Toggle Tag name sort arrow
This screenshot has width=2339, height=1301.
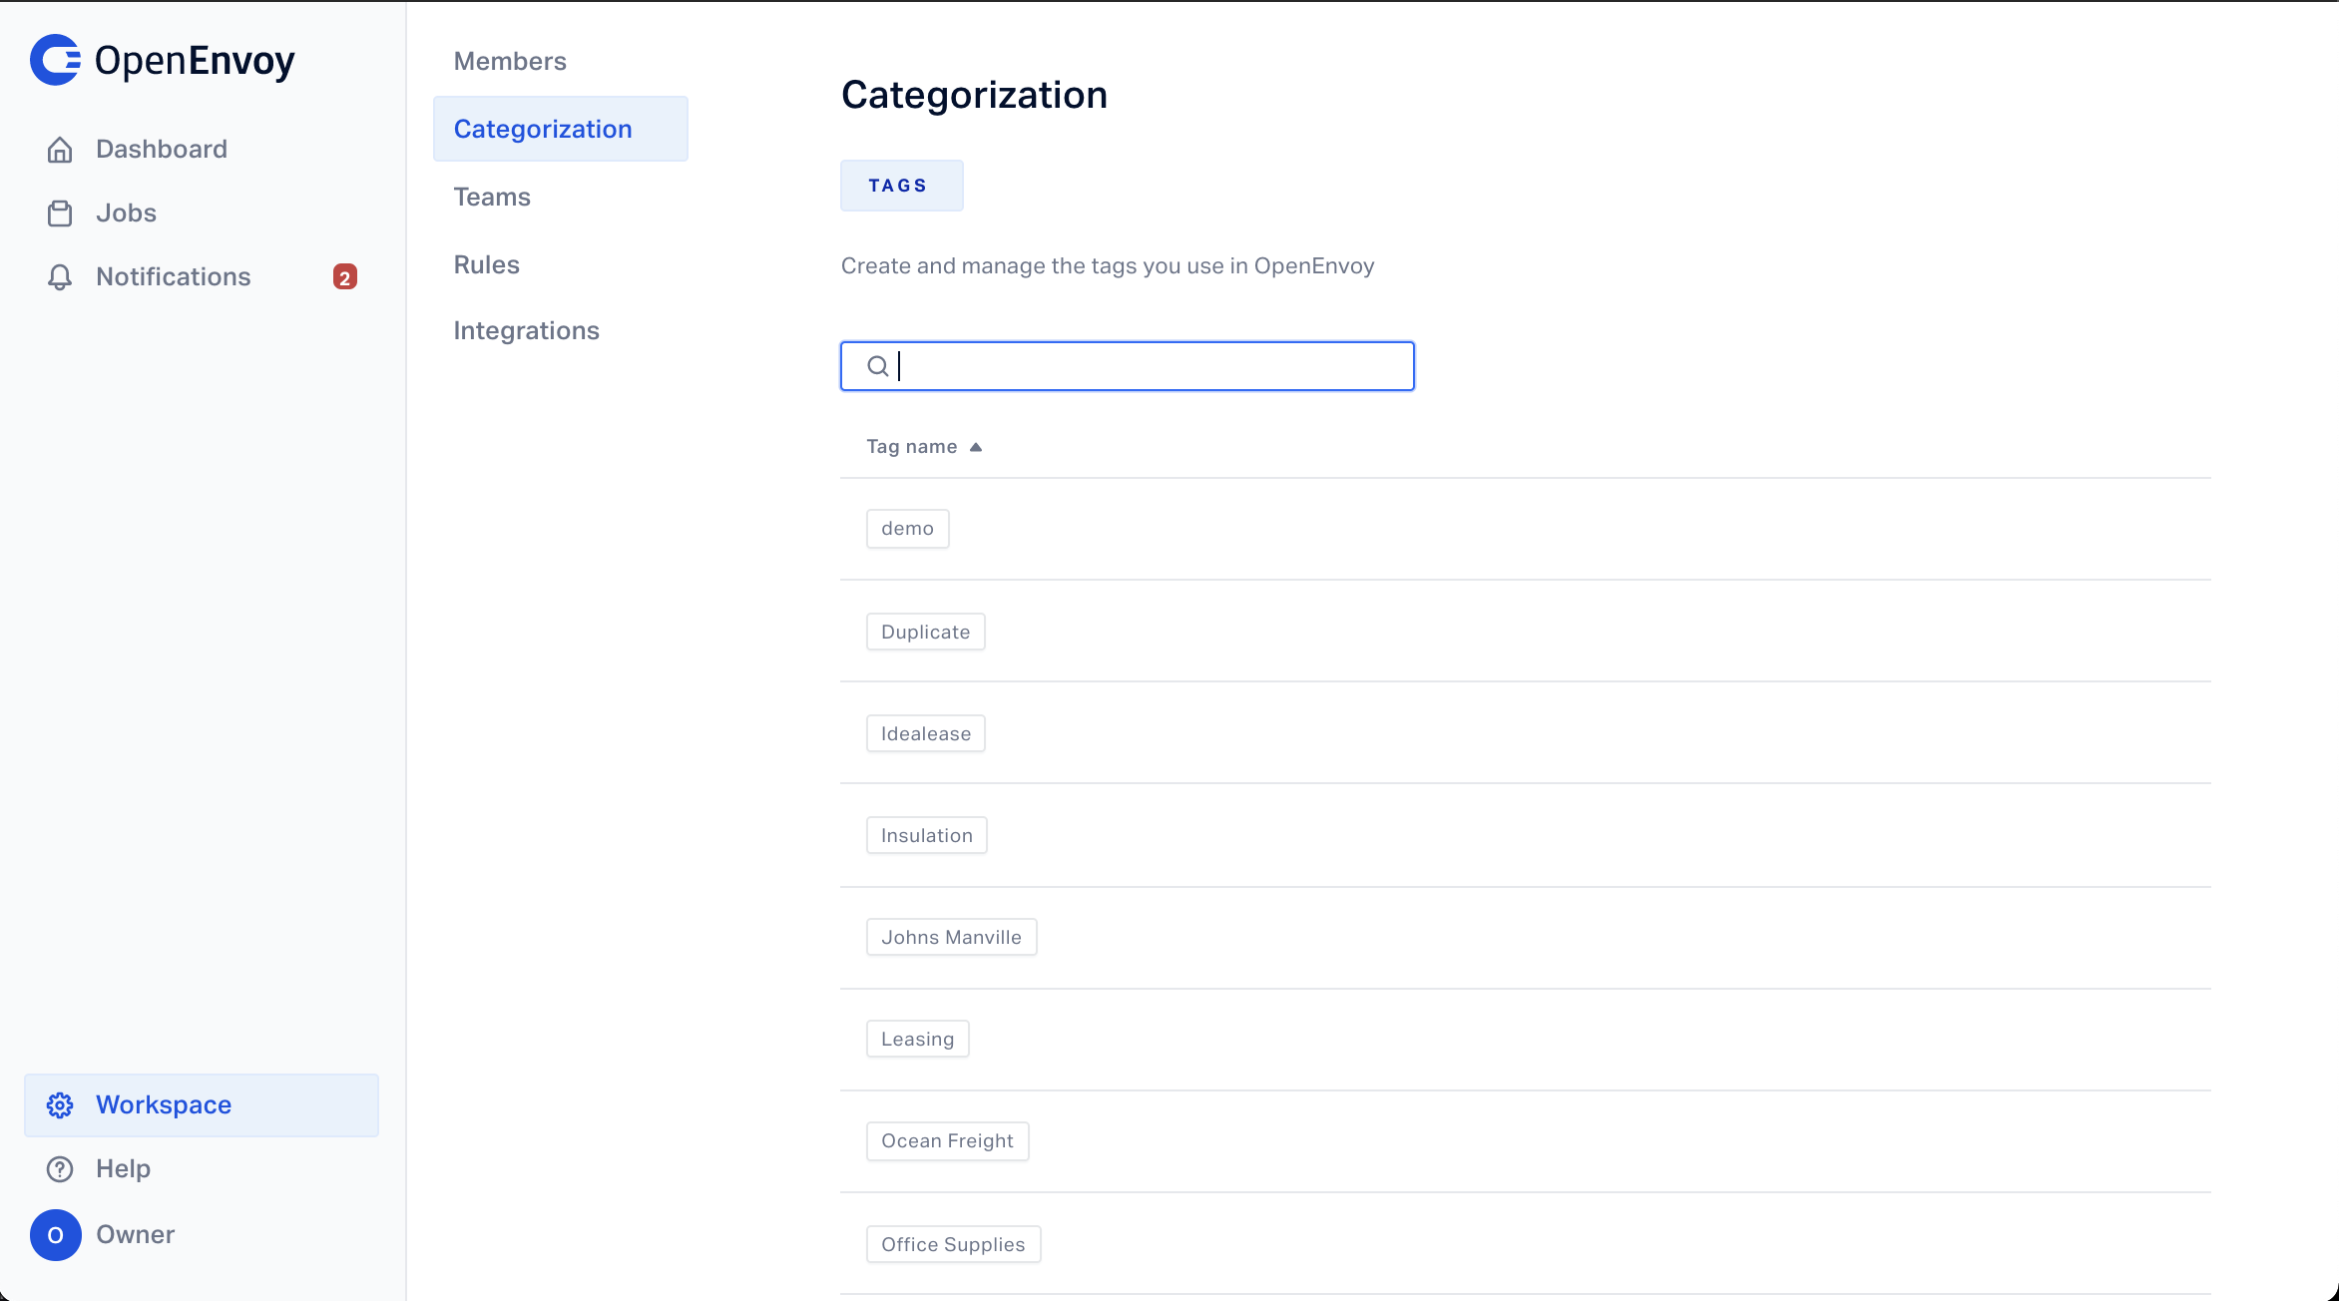pyautogui.click(x=976, y=447)
